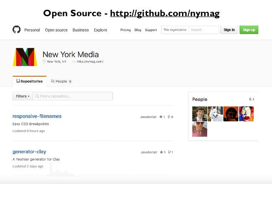Go to Business in the header
The height and width of the screenshot is (204, 272).
[81, 30]
